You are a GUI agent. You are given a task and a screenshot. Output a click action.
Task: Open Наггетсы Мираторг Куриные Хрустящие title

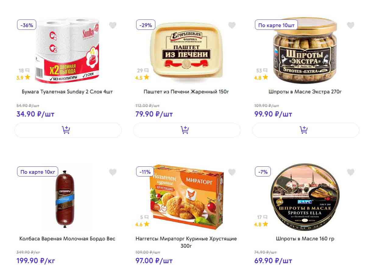click(186, 242)
